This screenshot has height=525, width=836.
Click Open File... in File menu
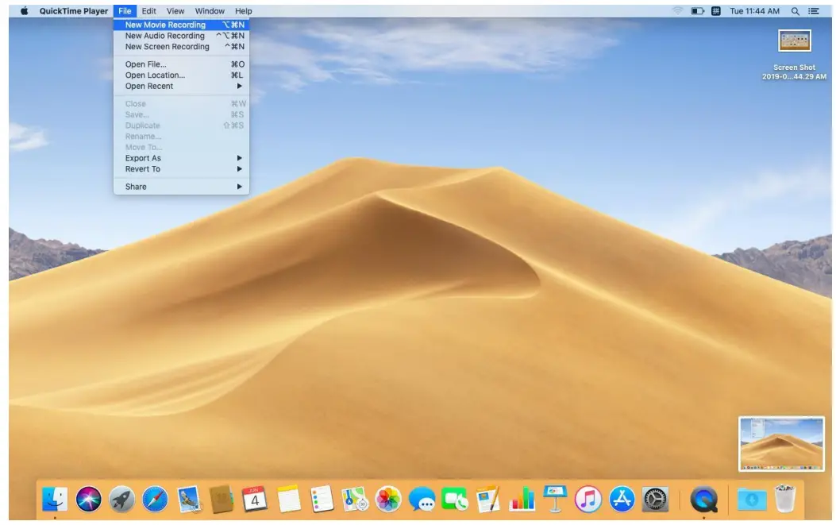pos(146,64)
